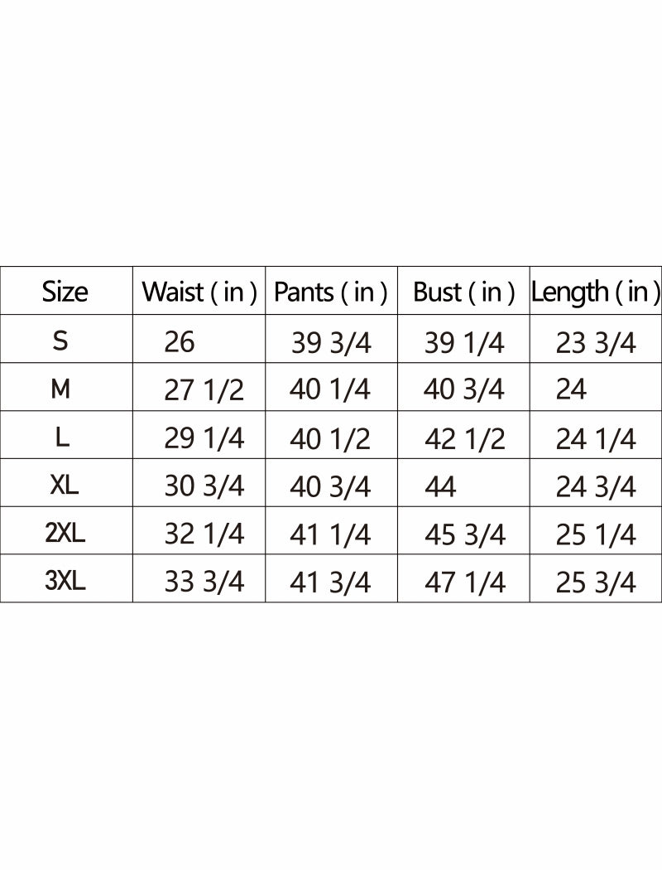Select the 2XL size row label
This screenshot has height=870, width=662.
click(65, 534)
